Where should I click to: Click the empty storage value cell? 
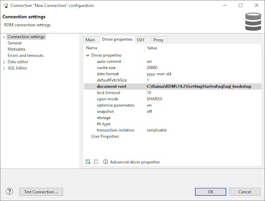click(x=203, y=118)
